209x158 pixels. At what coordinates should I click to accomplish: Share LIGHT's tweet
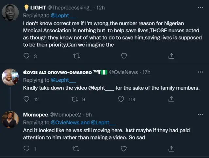click(171, 56)
